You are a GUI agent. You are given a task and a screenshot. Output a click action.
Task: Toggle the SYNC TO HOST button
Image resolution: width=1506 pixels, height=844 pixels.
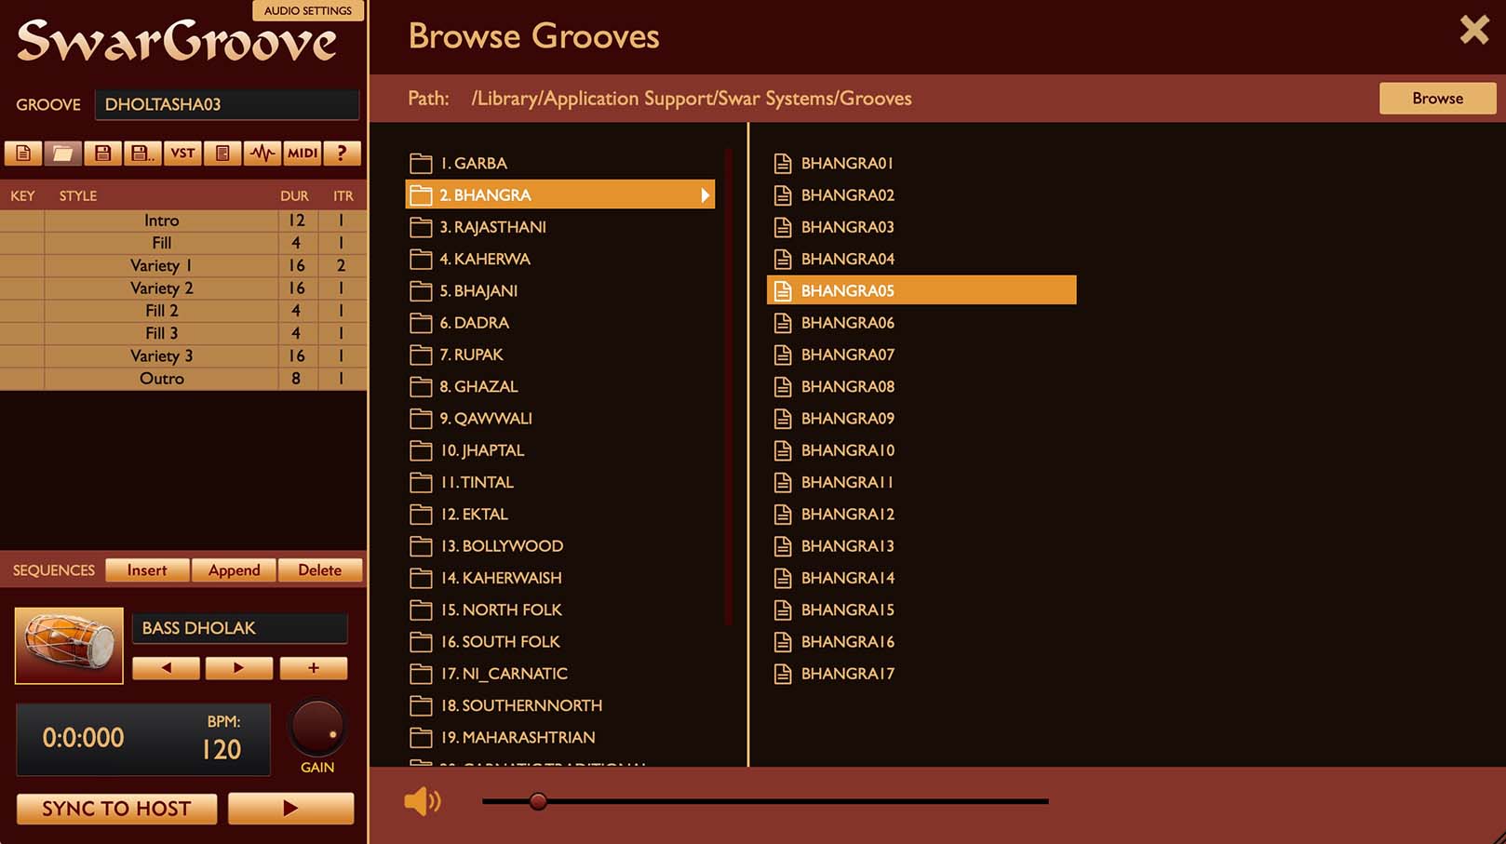(x=116, y=809)
